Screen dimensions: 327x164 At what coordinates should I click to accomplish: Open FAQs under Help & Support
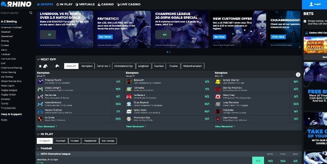pos(4,120)
